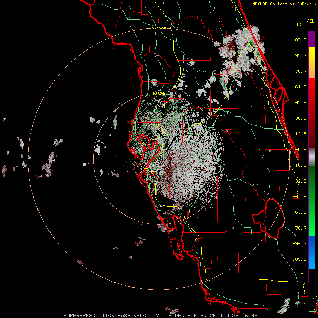Click the 76.7 legend value
318x318 pixels.
301,71
